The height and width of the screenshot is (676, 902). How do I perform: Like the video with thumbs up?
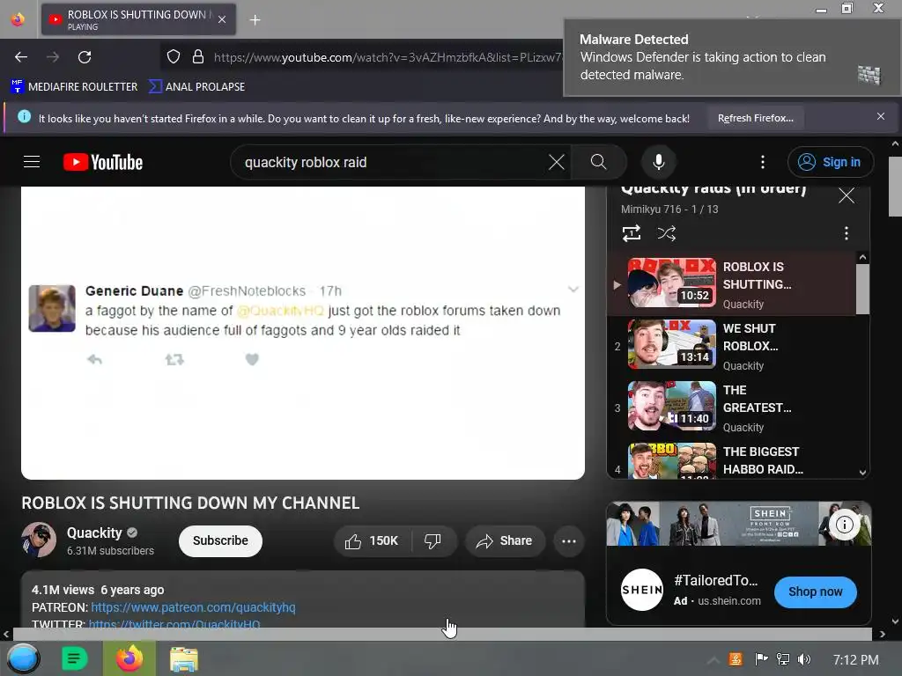[x=372, y=541]
